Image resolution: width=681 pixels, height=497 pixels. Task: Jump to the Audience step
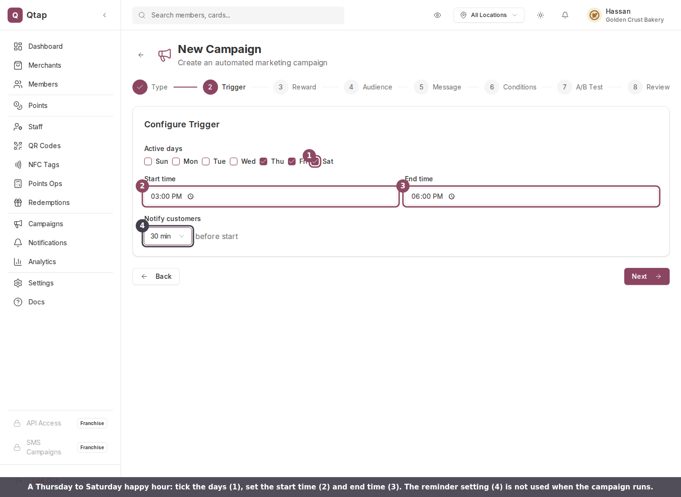coord(368,87)
